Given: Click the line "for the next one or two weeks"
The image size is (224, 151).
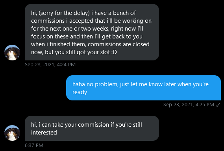Looking at the screenshot, I should pyautogui.click(x=70, y=29).
